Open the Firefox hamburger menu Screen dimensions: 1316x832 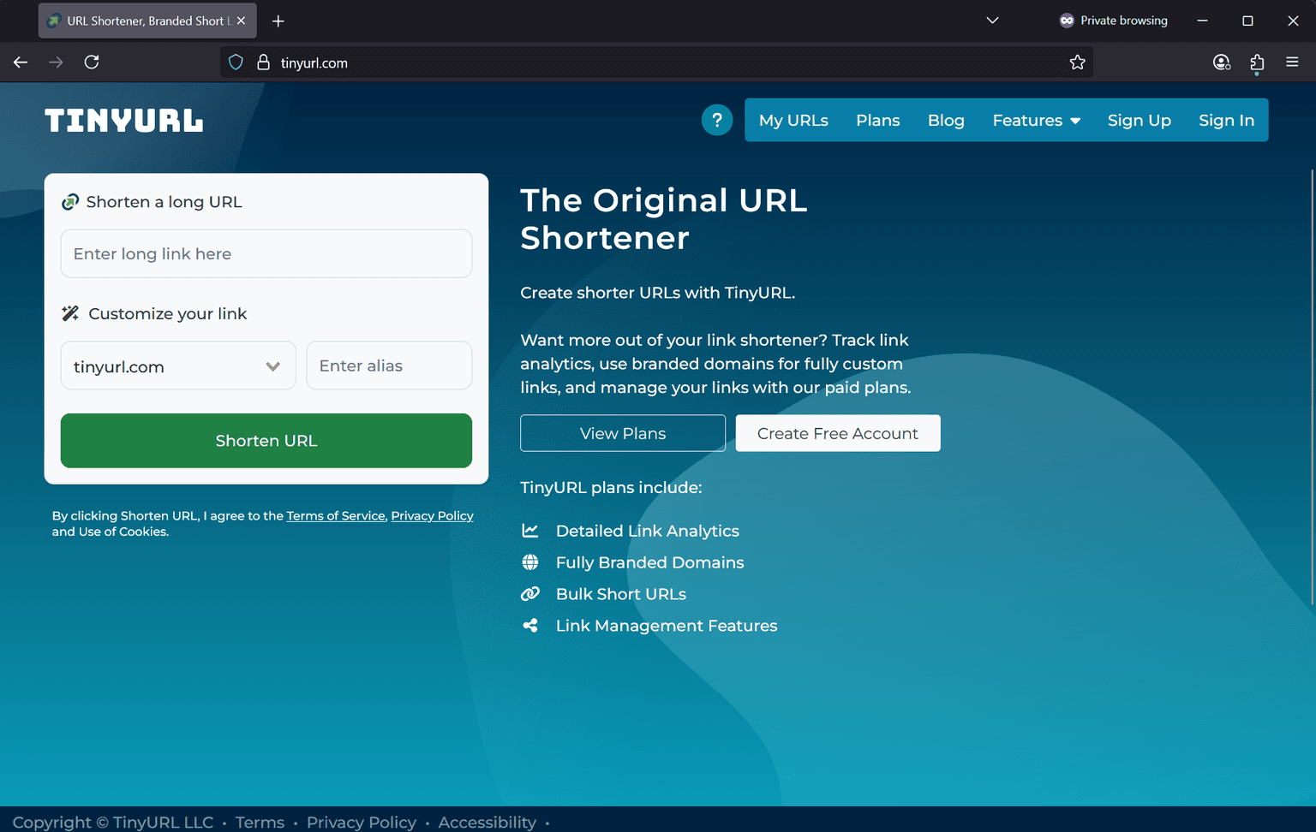(x=1293, y=62)
